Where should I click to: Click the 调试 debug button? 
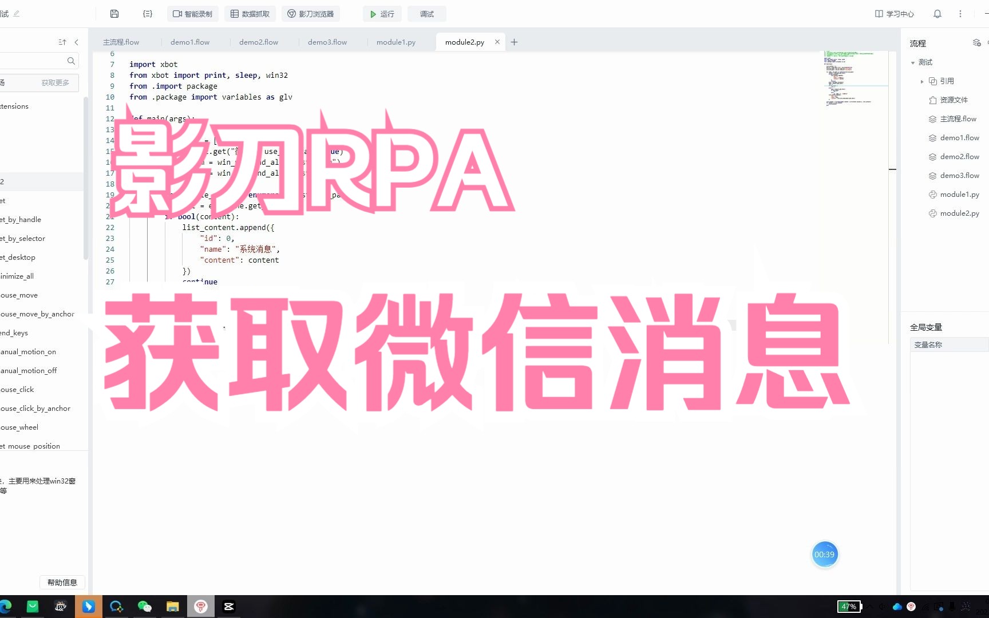pyautogui.click(x=427, y=14)
